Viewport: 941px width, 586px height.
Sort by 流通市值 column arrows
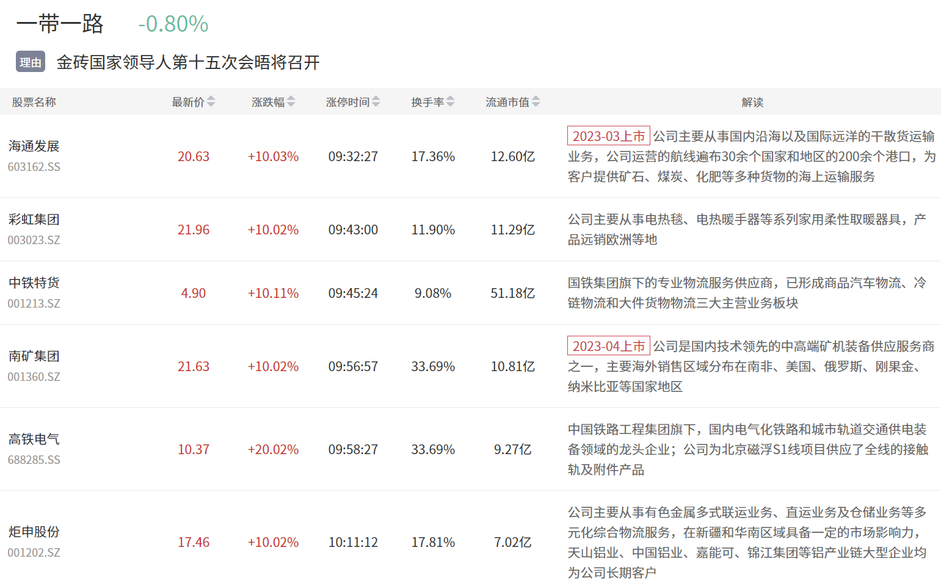(536, 102)
